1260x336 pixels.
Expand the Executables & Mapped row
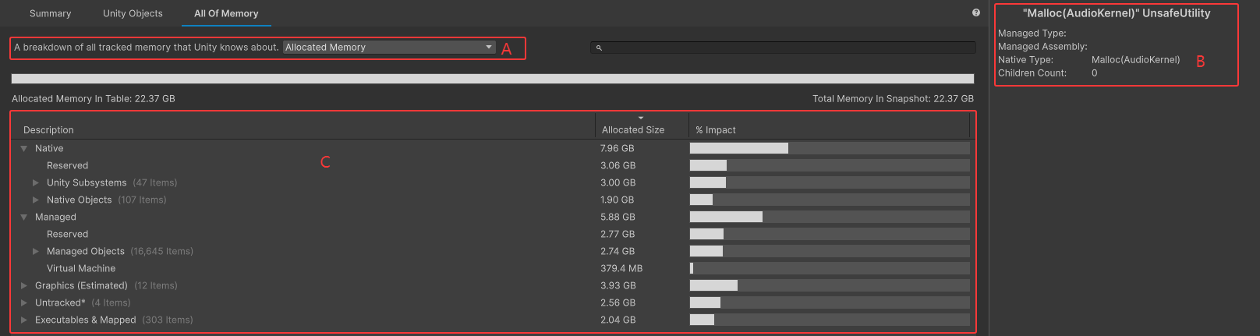pyautogui.click(x=24, y=320)
